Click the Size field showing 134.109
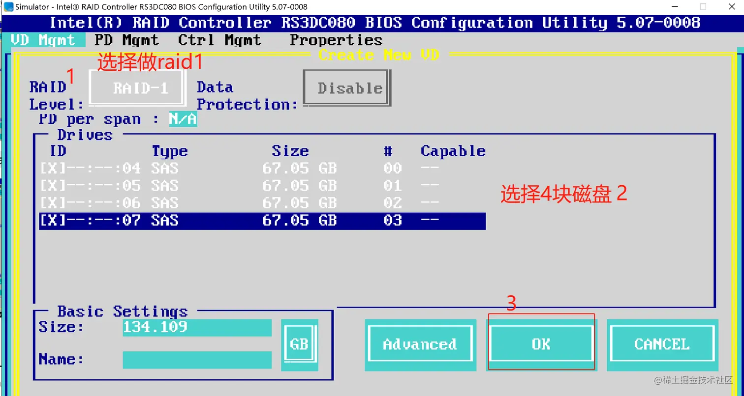Image resolution: width=744 pixels, height=396 pixels. click(x=197, y=328)
